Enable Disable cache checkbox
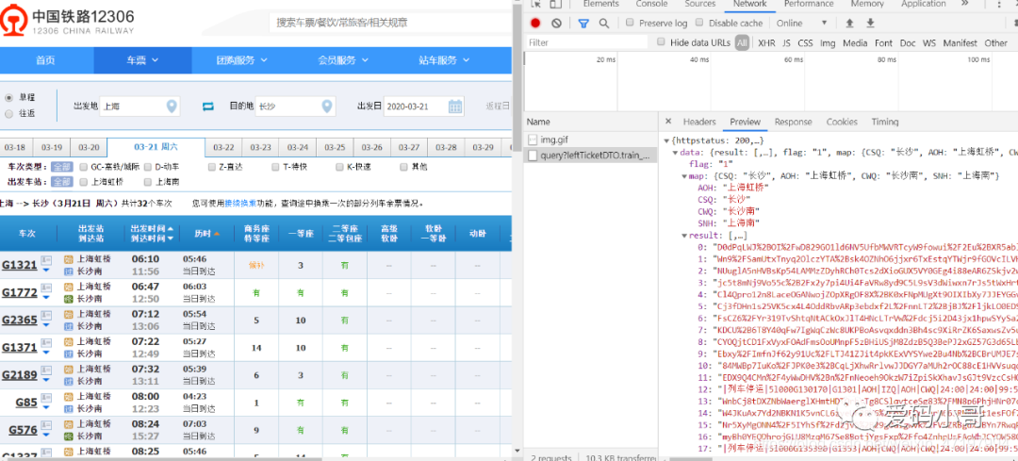The height and width of the screenshot is (461, 1018). click(x=699, y=23)
